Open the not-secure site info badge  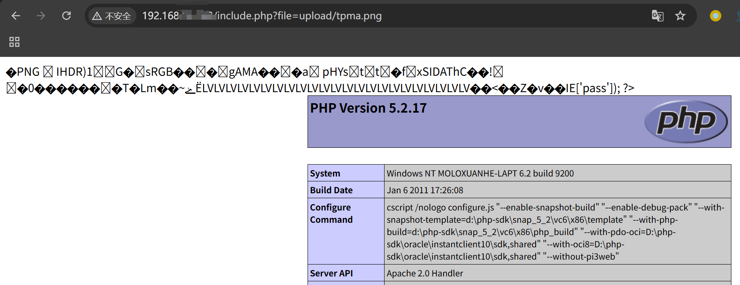[112, 16]
